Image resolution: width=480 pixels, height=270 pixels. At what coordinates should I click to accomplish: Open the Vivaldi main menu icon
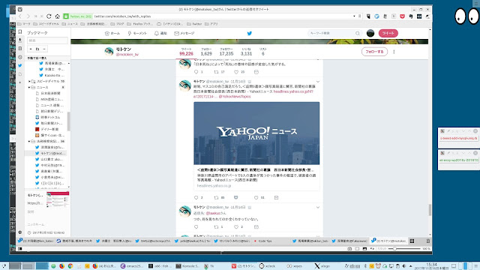point(20,10)
